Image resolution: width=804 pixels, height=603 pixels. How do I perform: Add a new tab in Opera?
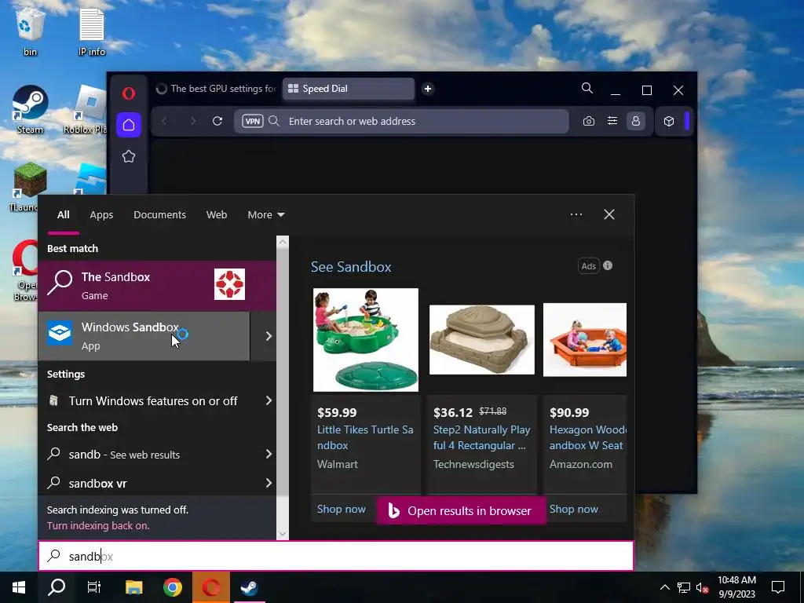click(428, 89)
